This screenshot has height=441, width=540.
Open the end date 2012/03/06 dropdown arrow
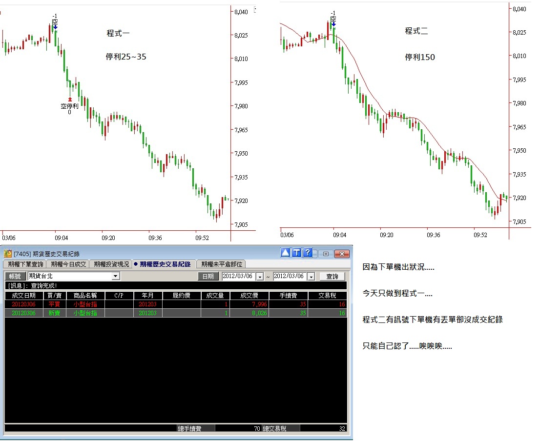click(x=311, y=276)
